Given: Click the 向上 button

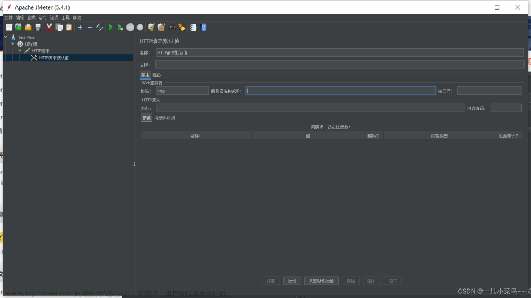Looking at the screenshot, I should tap(372, 281).
